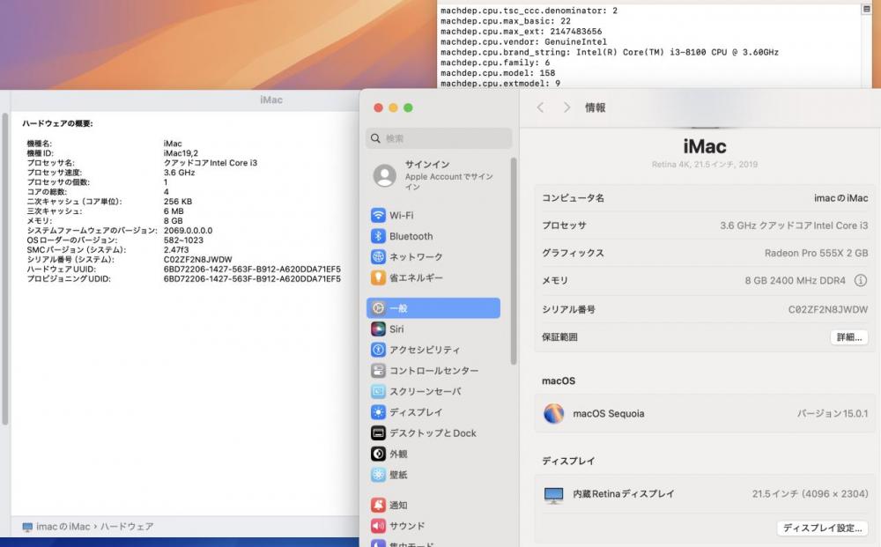Open Siri settings

pos(396,329)
